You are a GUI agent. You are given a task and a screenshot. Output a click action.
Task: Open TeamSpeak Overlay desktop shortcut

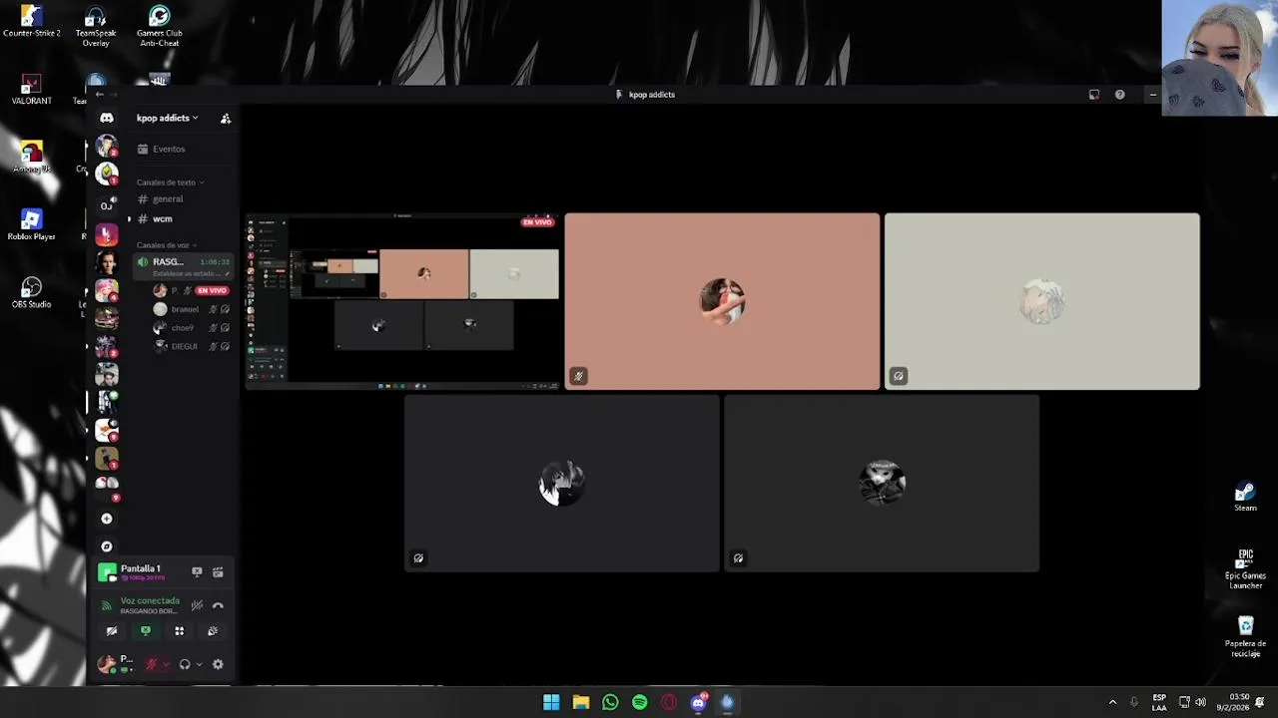(96, 26)
